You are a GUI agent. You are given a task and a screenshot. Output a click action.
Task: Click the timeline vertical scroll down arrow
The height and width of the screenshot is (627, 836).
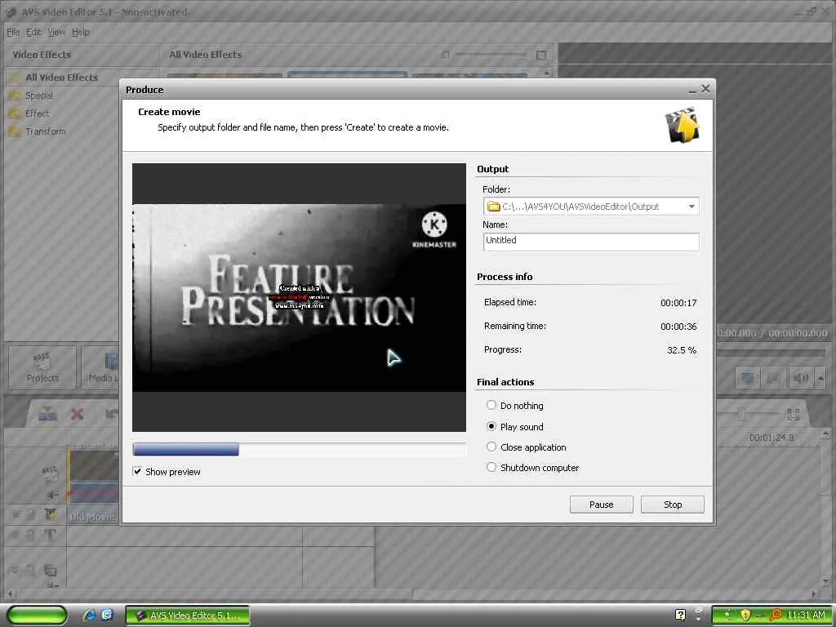(x=826, y=580)
